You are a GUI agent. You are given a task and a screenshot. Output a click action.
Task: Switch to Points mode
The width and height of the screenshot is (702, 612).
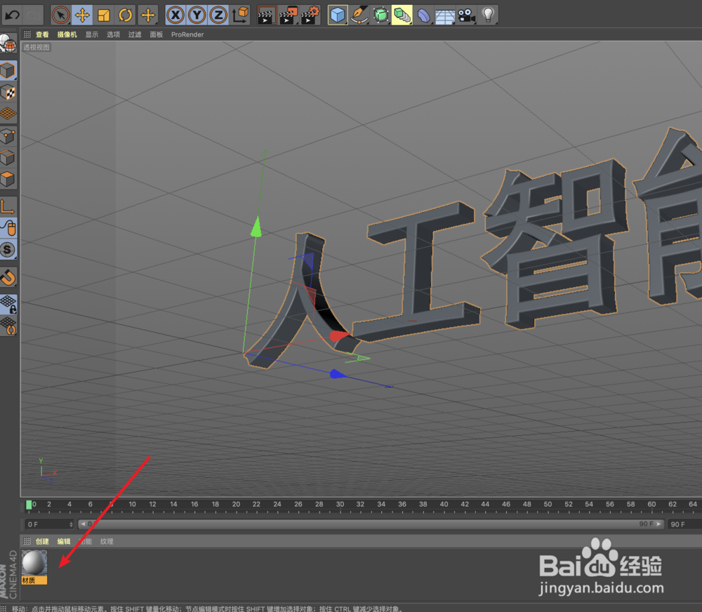8,136
